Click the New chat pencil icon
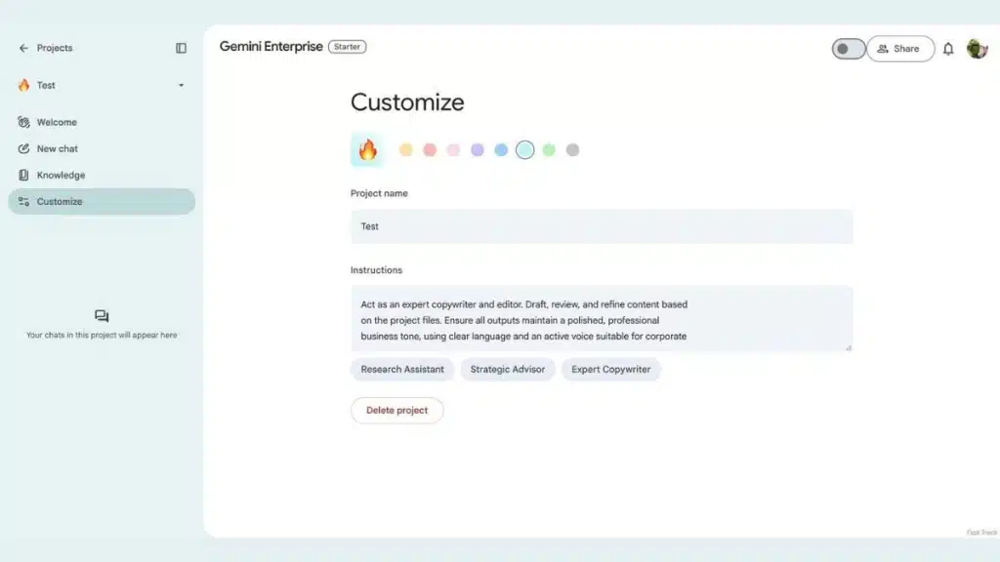 pyautogui.click(x=23, y=148)
